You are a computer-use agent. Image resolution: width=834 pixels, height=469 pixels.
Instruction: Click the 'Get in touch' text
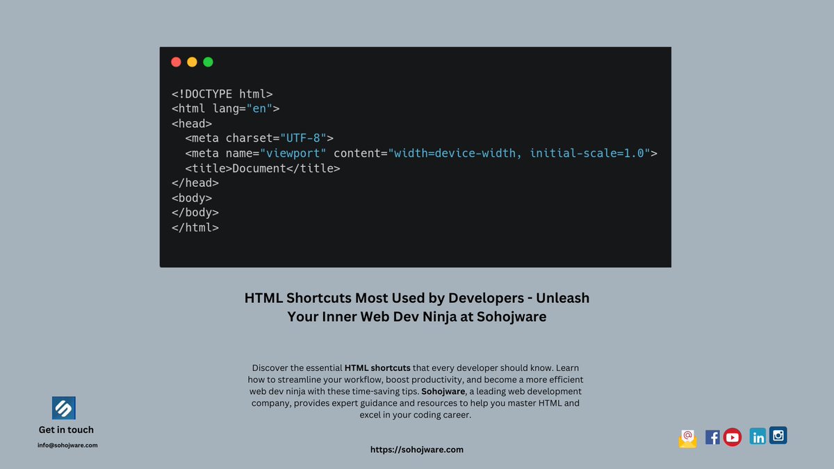[x=66, y=429]
